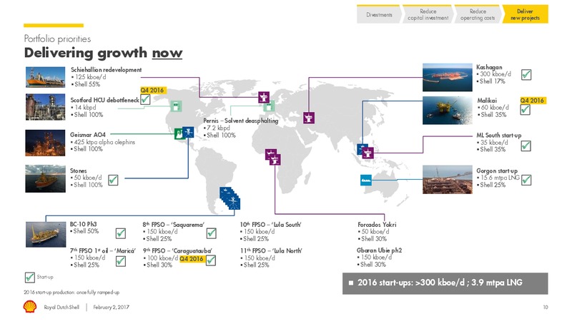Click the purple platform icons off Nigeria
Image resolution: width=572 pixels, height=321 pixels.
(273, 157)
